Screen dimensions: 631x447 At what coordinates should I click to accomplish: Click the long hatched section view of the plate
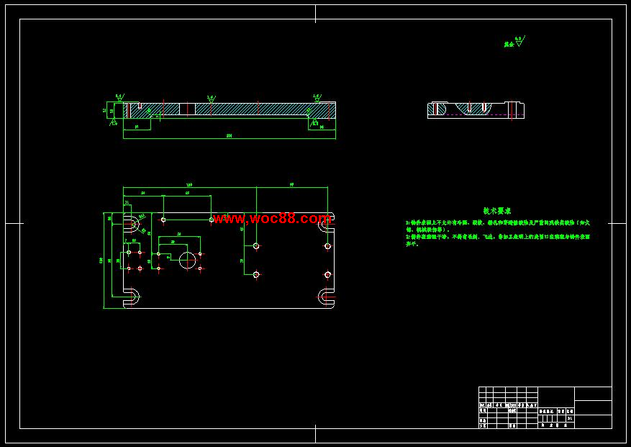[x=230, y=109]
